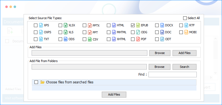This screenshot has width=222, height=105.
Task: Uncheck the EPUB checkbox
Action: pos(133,25)
